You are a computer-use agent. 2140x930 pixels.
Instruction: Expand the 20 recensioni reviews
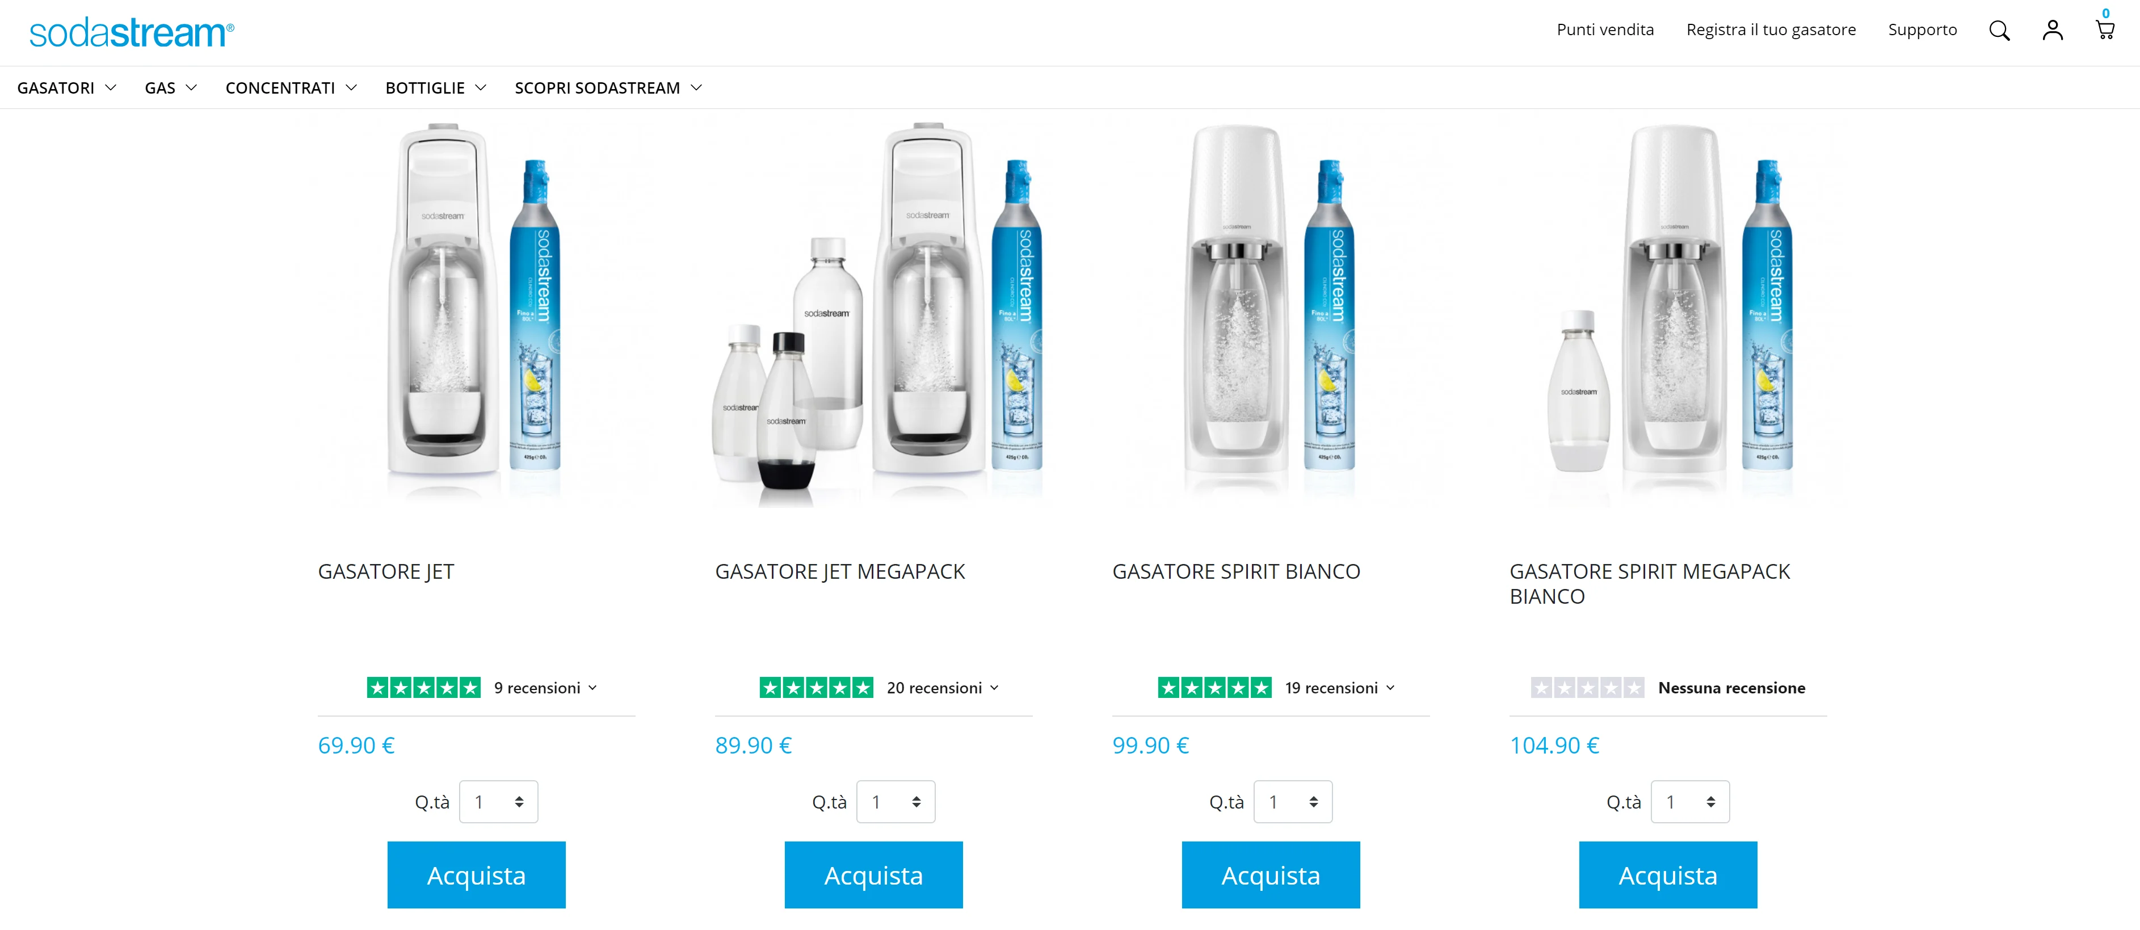tap(943, 688)
